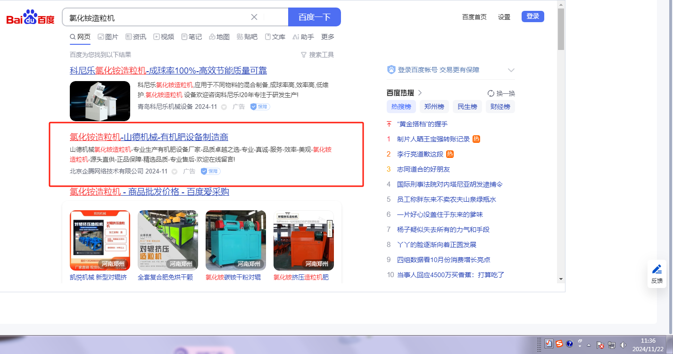Viewport: 673px width, 354px height.
Task: Open the 氯化铵挤压造粒机肥 product image
Action: 304,240
